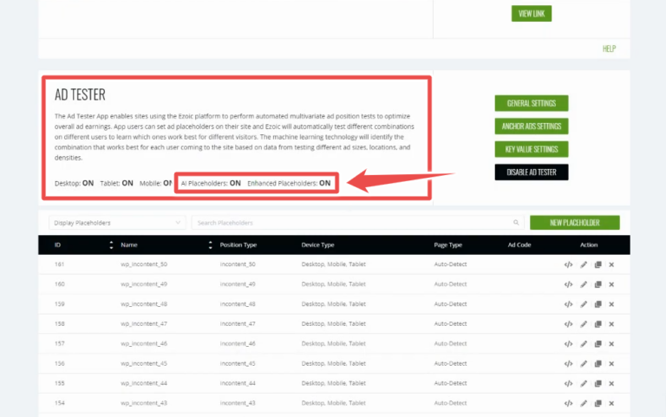Click the code icon for wp_incontent_50
The image size is (666, 417).
[x=569, y=264]
